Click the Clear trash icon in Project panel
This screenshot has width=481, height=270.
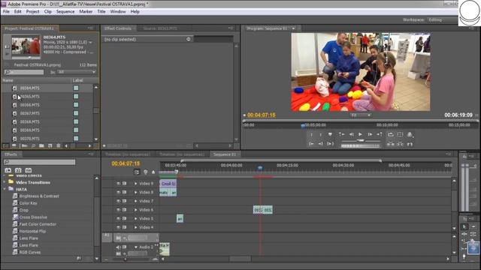click(59, 145)
